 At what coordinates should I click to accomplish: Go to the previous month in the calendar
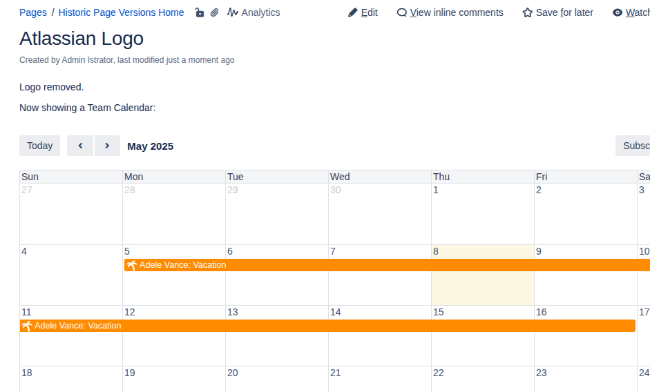tap(80, 146)
